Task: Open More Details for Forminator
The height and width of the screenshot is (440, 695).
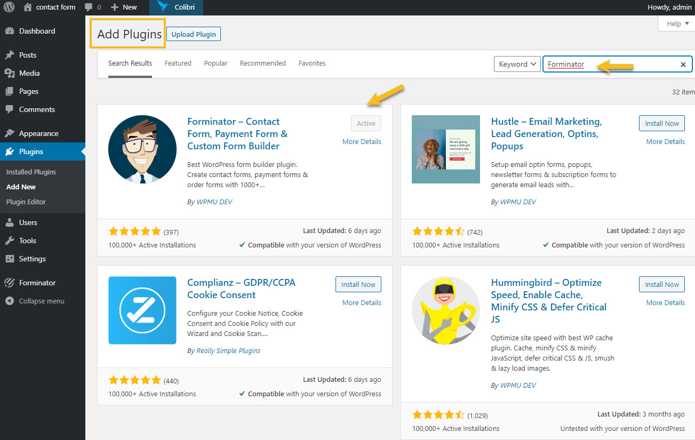Action: tap(362, 142)
